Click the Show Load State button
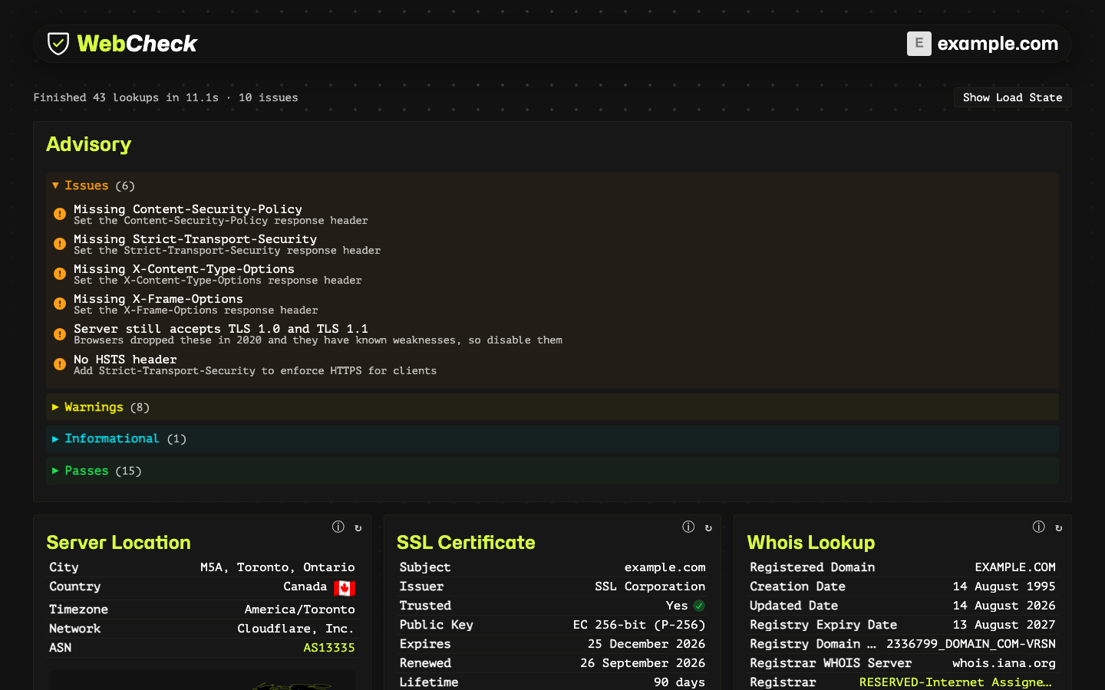The height and width of the screenshot is (690, 1105). click(1012, 97)
